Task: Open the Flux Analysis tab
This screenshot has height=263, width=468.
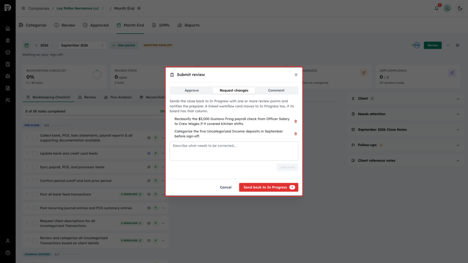Action: pyautogui.click(x=117, y=97)
